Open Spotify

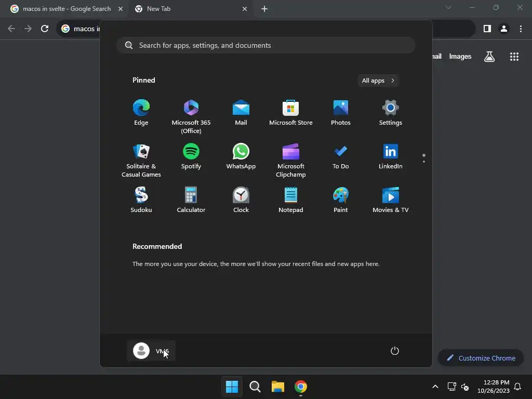click(191, 156)
